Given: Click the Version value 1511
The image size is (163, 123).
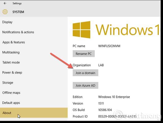Looking at the screenshot, I should [x=101, y=103].
